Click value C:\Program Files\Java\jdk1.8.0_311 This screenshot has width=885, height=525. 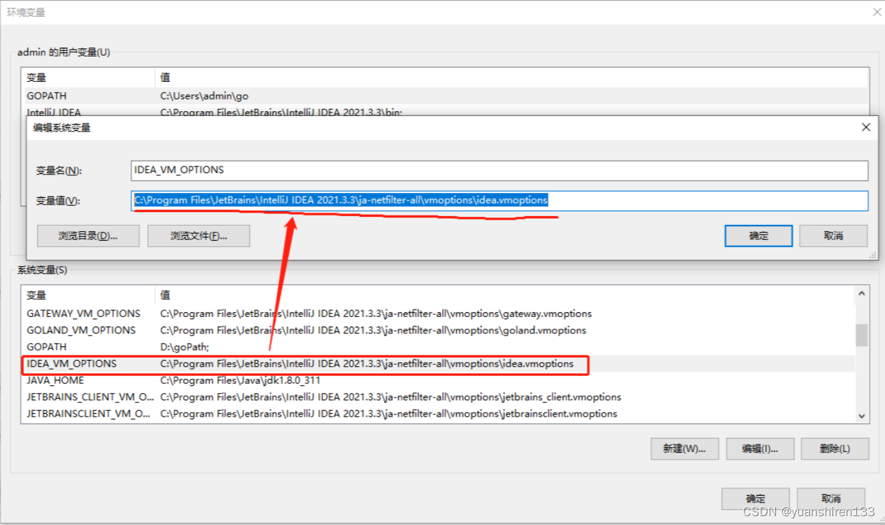click(x=240, y=380)
